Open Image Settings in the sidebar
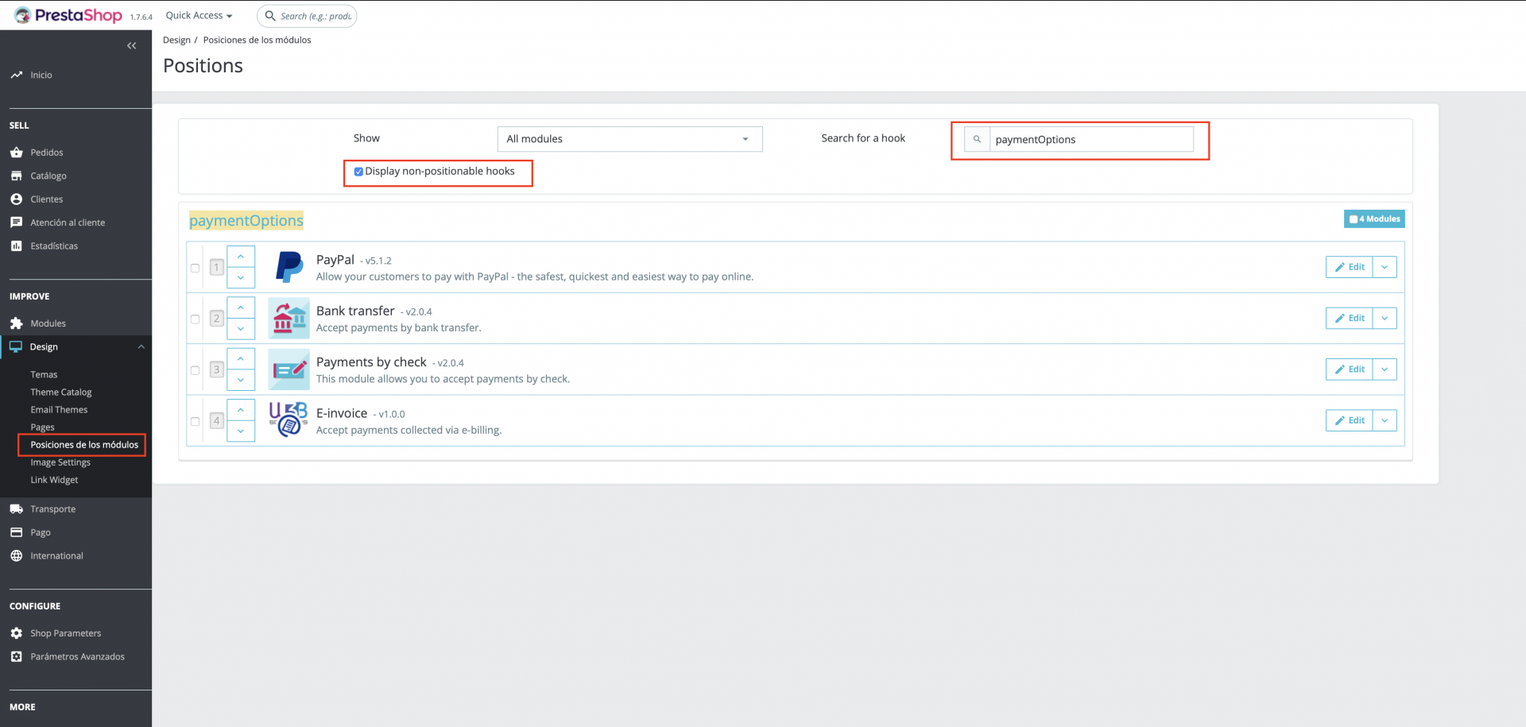 pyautogui.click(x=60, y=462)
